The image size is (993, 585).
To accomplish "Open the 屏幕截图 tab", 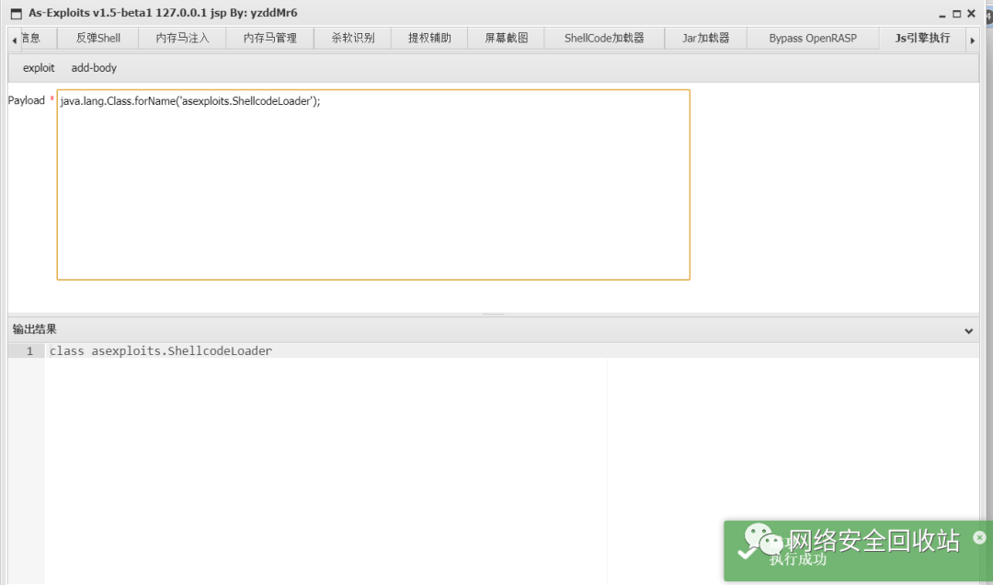I will tap(506, 38).
